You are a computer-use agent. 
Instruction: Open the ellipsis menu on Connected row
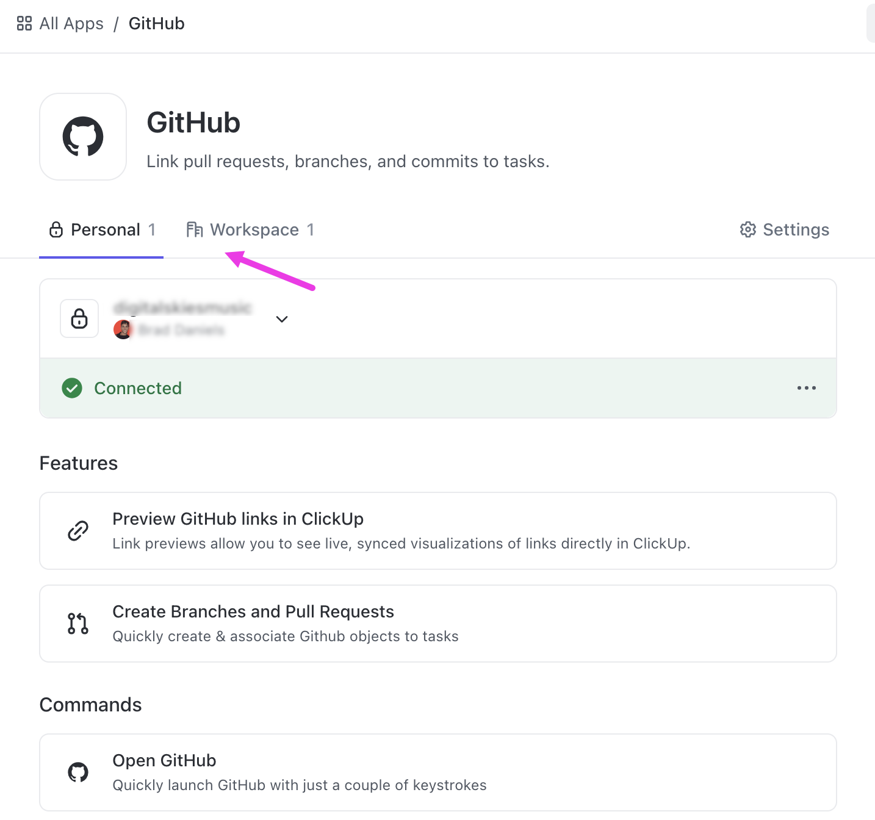click(807, 388)
